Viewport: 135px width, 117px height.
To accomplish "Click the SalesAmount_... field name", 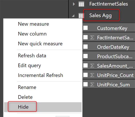I will tap(115, 66).
